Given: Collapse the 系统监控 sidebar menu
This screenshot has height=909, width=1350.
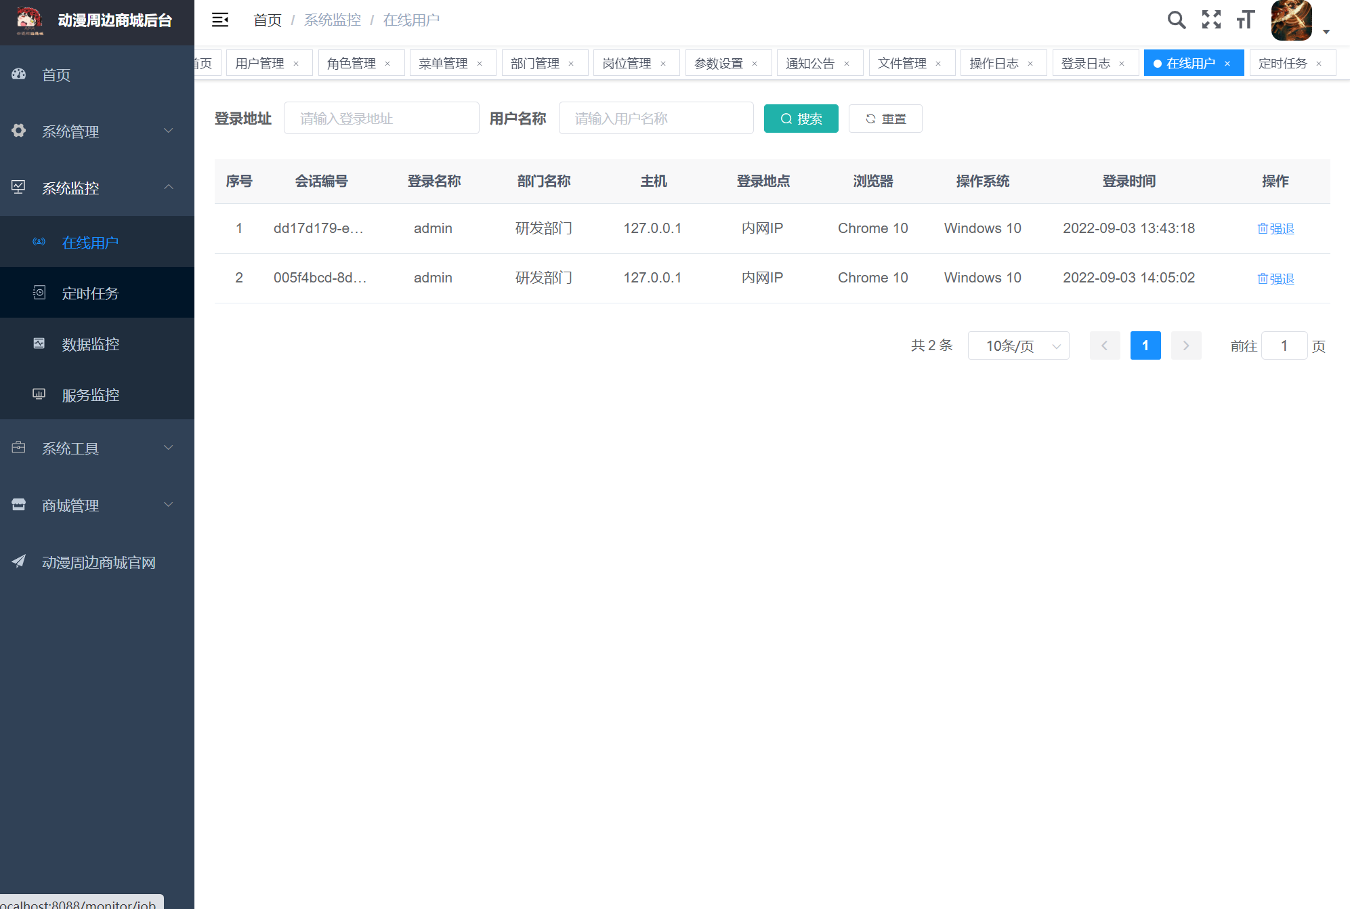Looking at the screenshot, I should [x=97, y=188].
